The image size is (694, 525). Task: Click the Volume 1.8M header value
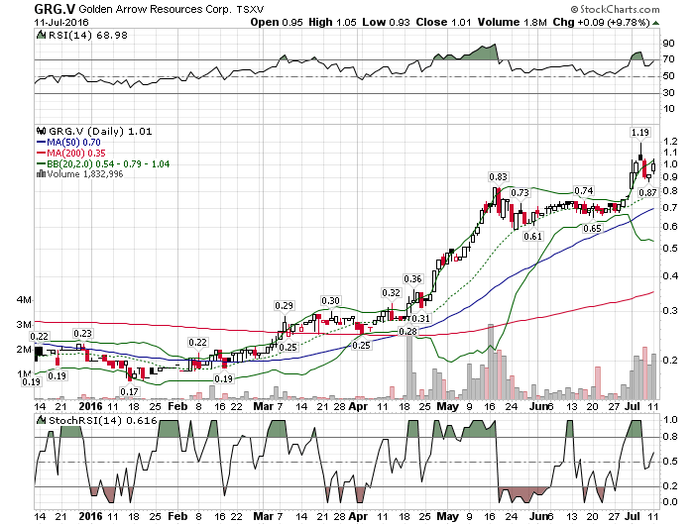pos(513,22)
